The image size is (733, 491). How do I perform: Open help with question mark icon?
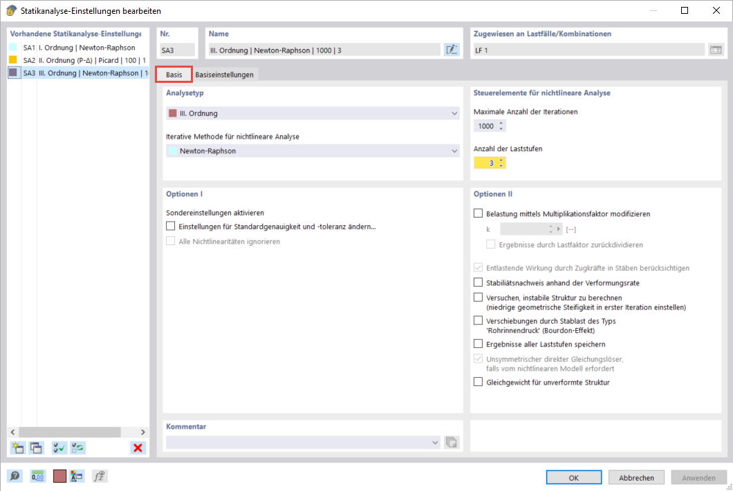pos(15,476)
